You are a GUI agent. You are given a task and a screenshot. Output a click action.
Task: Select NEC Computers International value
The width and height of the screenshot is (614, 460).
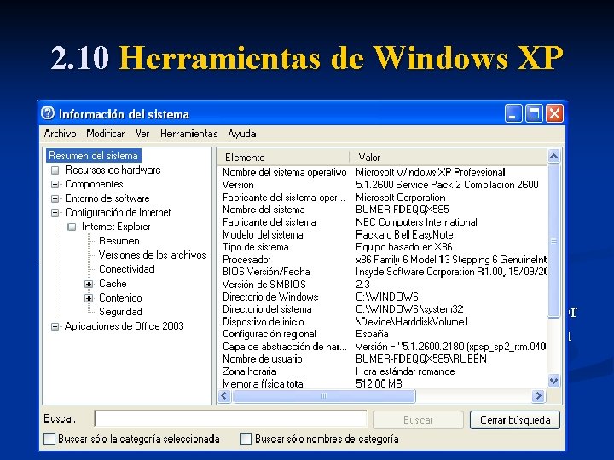(416, 222)
